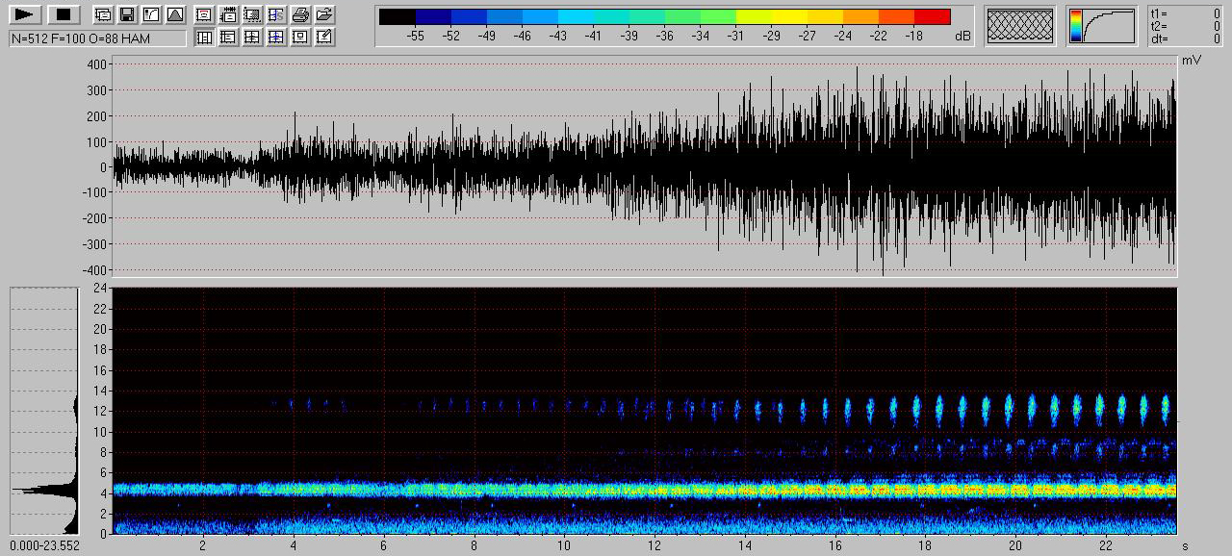Image resolution: width=1232 pixels, height=556 pixels.
Task: Click the N=512 F=100 O=88 HAM parameters field
Action: [x=97, y=38]
